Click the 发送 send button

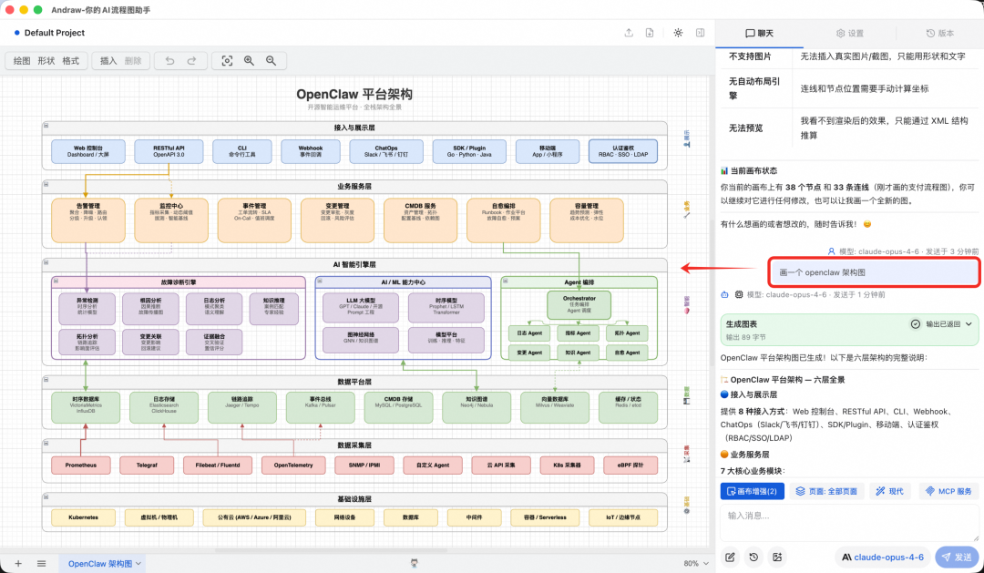(957, 558)
